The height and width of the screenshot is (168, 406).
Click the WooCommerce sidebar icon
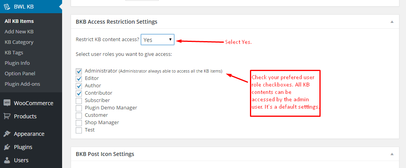tap(7, 103)
